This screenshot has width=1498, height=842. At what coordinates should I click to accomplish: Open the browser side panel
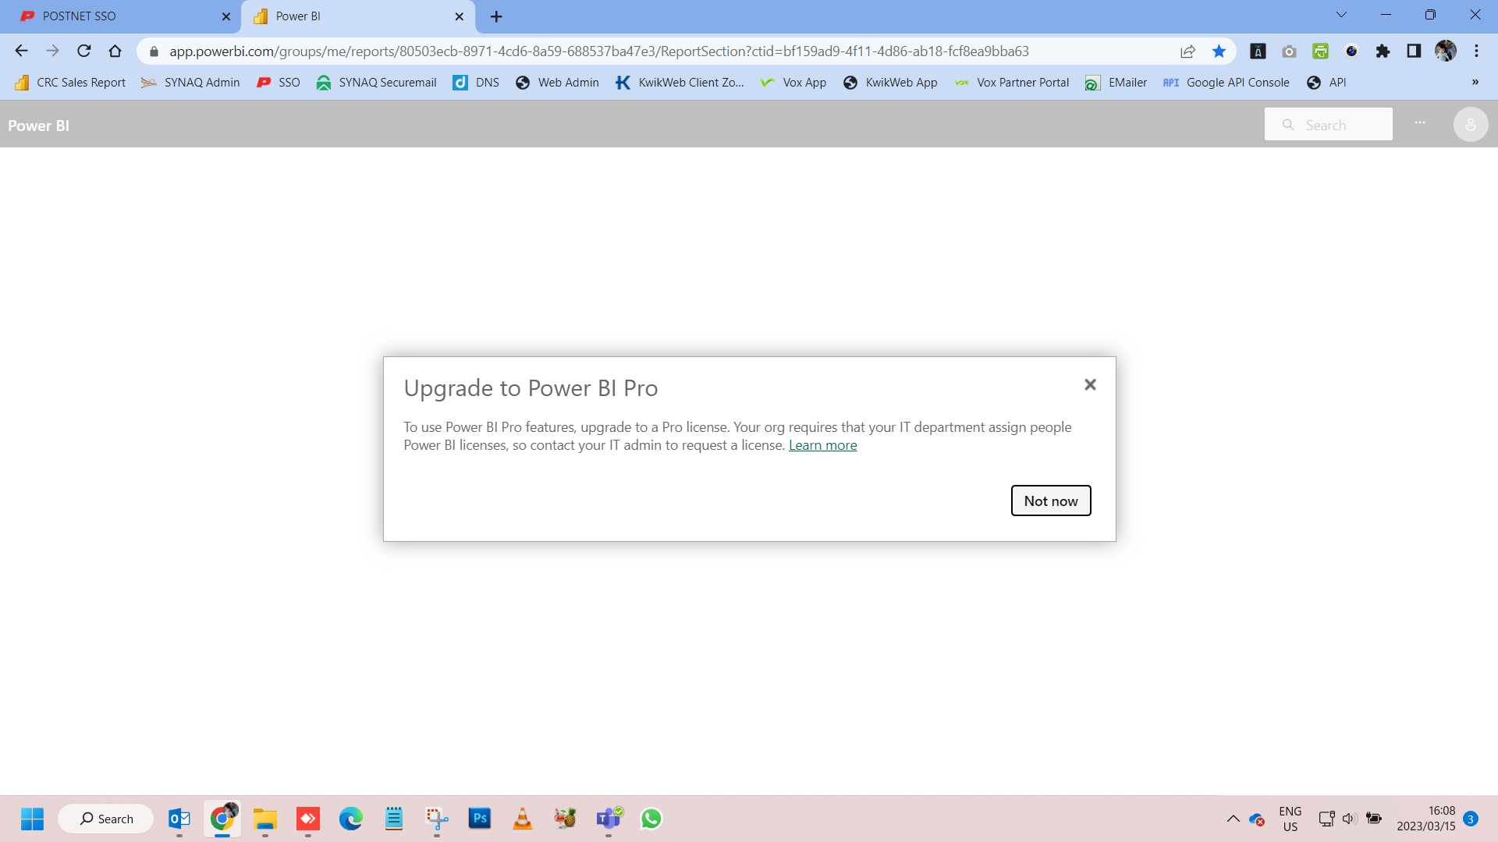tap(1414, 51)
